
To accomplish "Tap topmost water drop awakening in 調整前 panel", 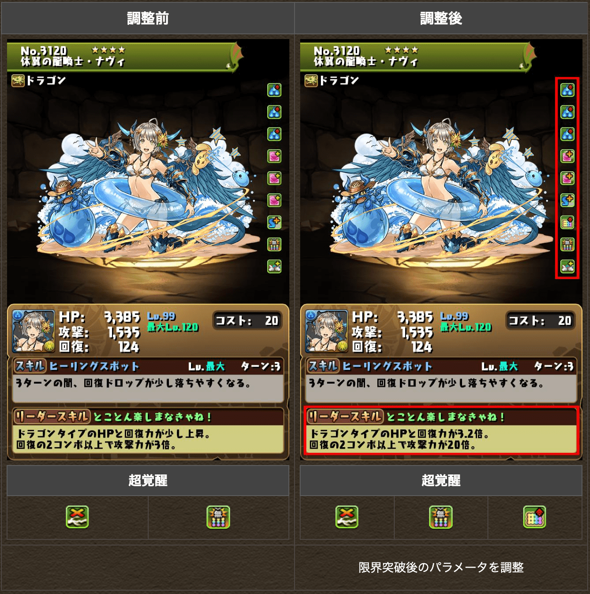I will pyautogui.click(x=274, y=90).
